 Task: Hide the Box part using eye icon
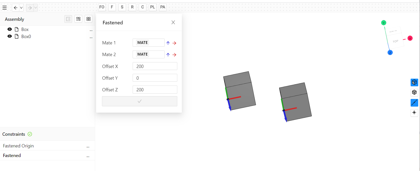pos(10,29)
